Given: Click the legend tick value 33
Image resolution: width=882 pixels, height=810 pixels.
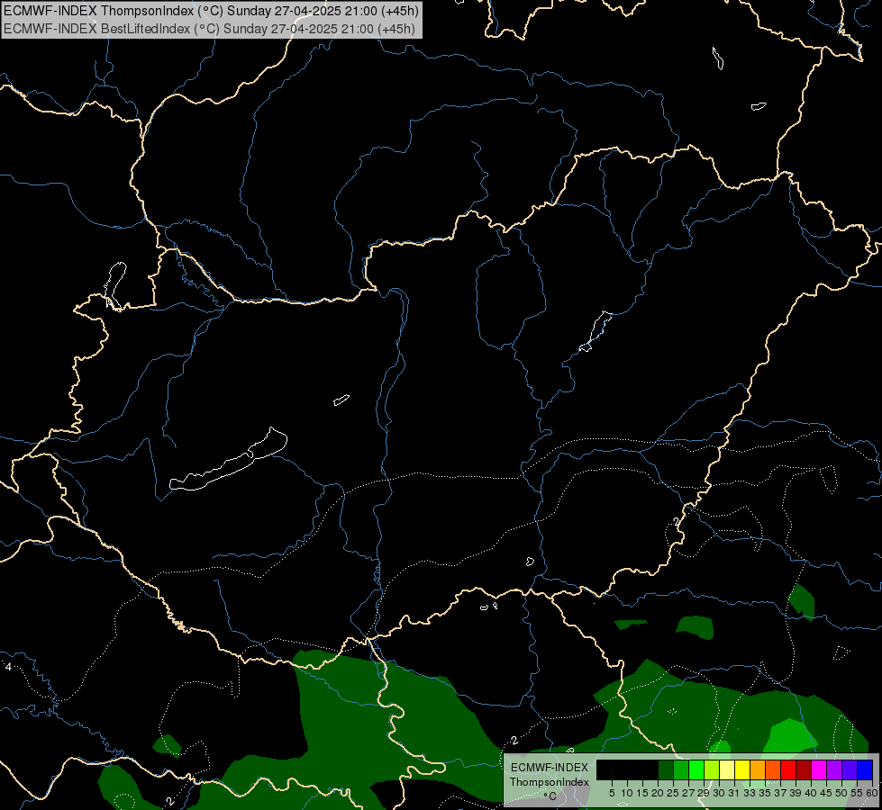Looking at the screenshot, I should 750,793.
